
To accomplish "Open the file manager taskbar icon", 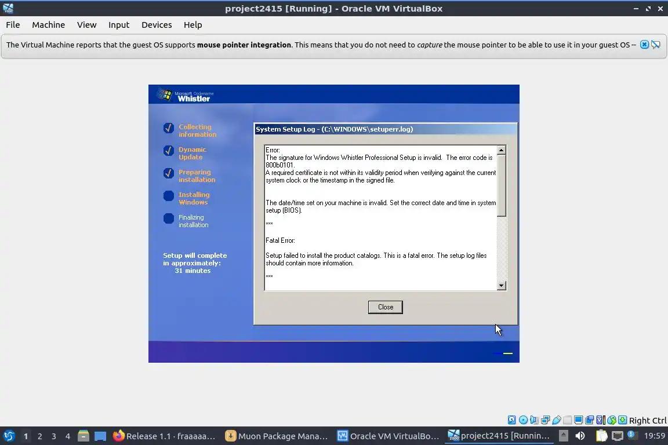I will [x=83, y=436].
